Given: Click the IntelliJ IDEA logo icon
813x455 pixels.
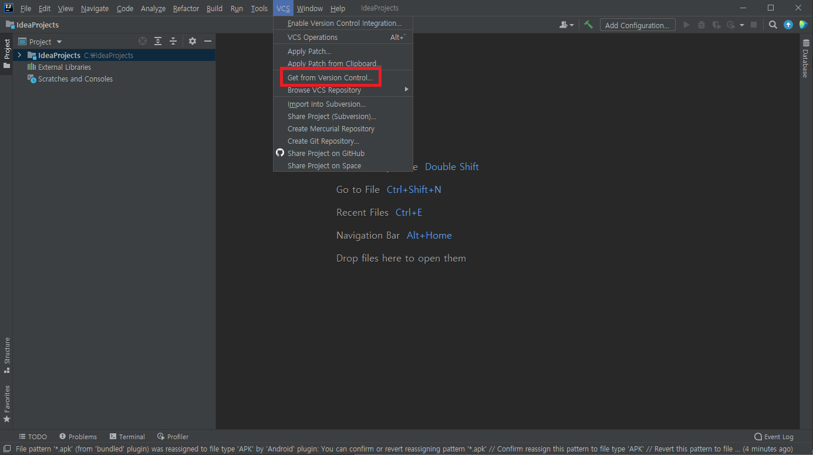Looking at the screenshot, I should tap(9, 8).
